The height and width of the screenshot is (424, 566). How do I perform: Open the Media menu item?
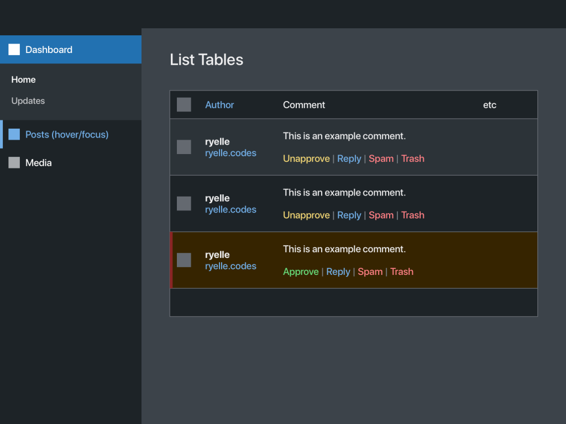coord(71,163)
